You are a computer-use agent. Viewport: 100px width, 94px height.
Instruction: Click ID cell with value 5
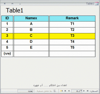pyautogui.click(x=7, y=48)
